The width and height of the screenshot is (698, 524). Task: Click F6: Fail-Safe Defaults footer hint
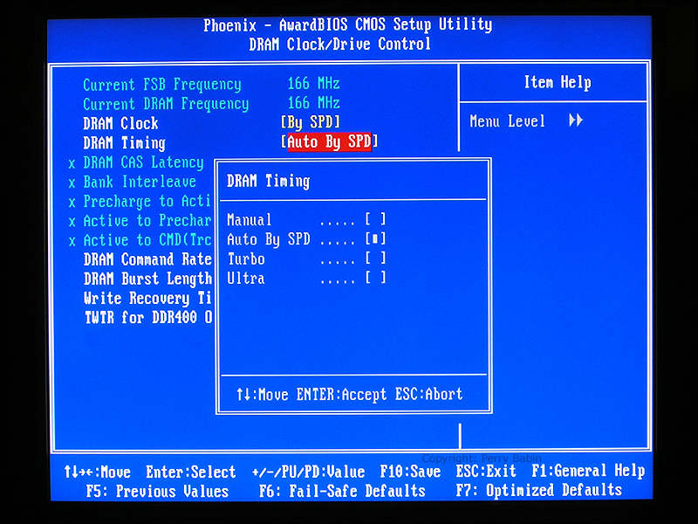(342, 491)
